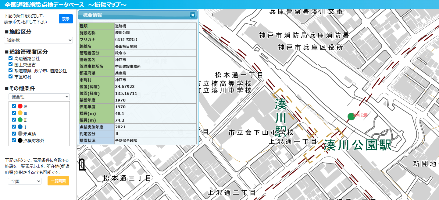439x200 pixels.
Task: Click the gray 未点検 legend circle
Action: [20, 134]
